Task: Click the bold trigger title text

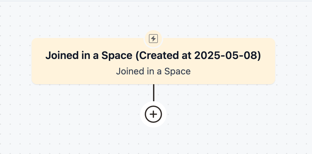Action: point(153,56)
